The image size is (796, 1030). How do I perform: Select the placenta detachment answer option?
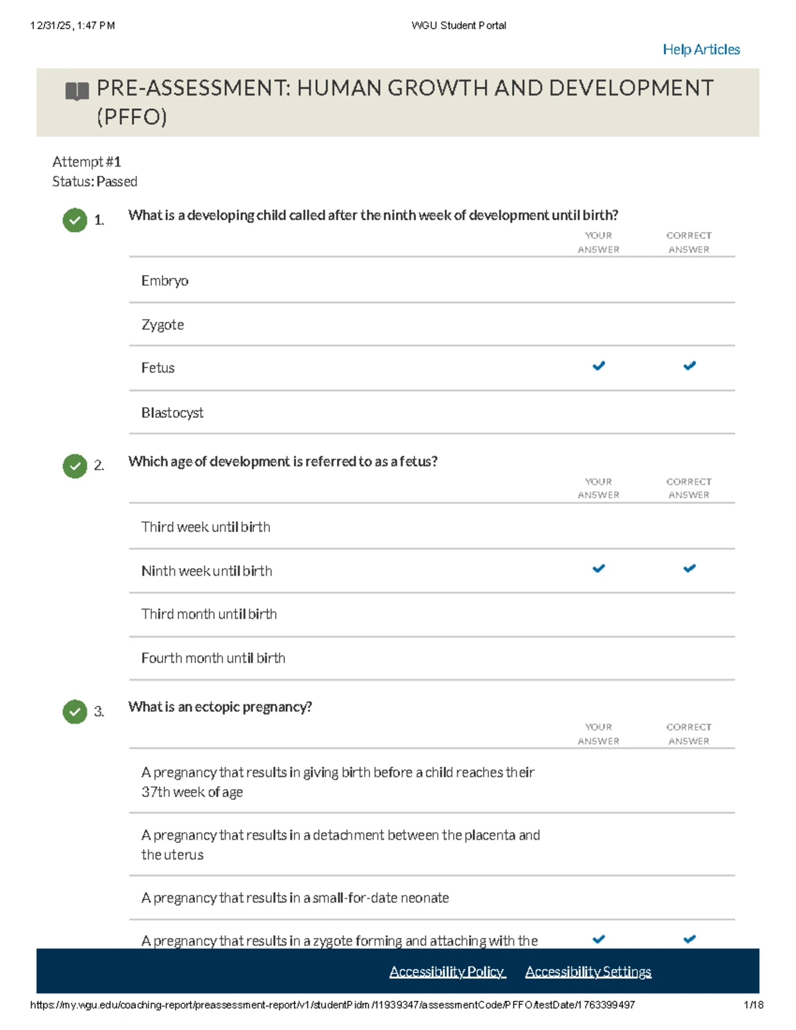(x=340, y=844)
